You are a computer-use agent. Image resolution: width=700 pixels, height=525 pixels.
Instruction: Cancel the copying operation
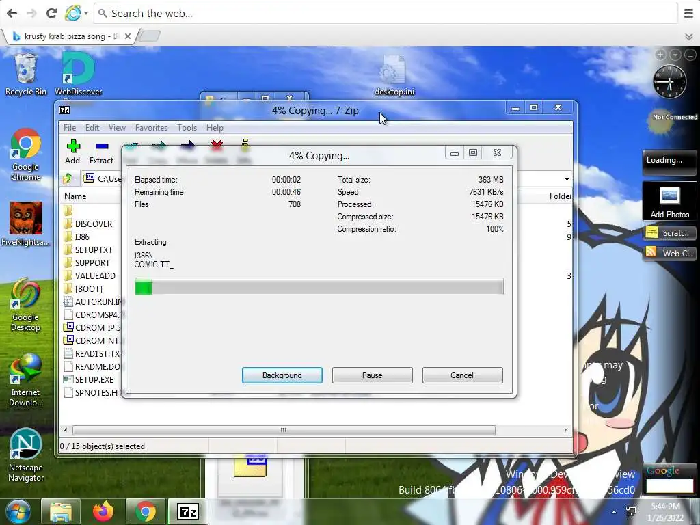coord(462,375)
